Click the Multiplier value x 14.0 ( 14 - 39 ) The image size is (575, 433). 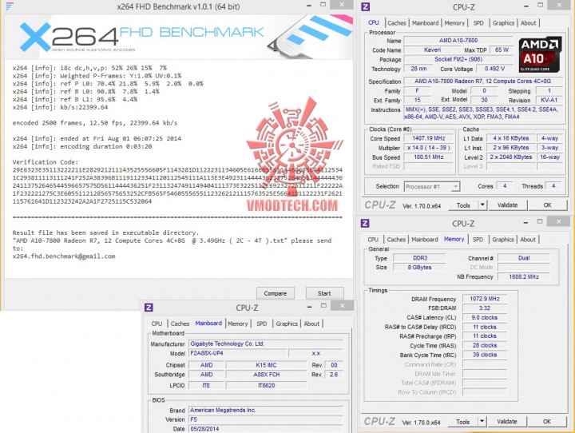tap(428, 148)
